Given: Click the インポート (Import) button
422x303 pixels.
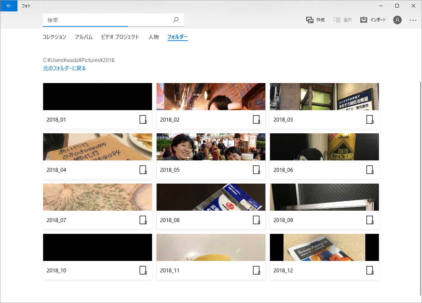Looking at the screenshot, I should (373, 20).
